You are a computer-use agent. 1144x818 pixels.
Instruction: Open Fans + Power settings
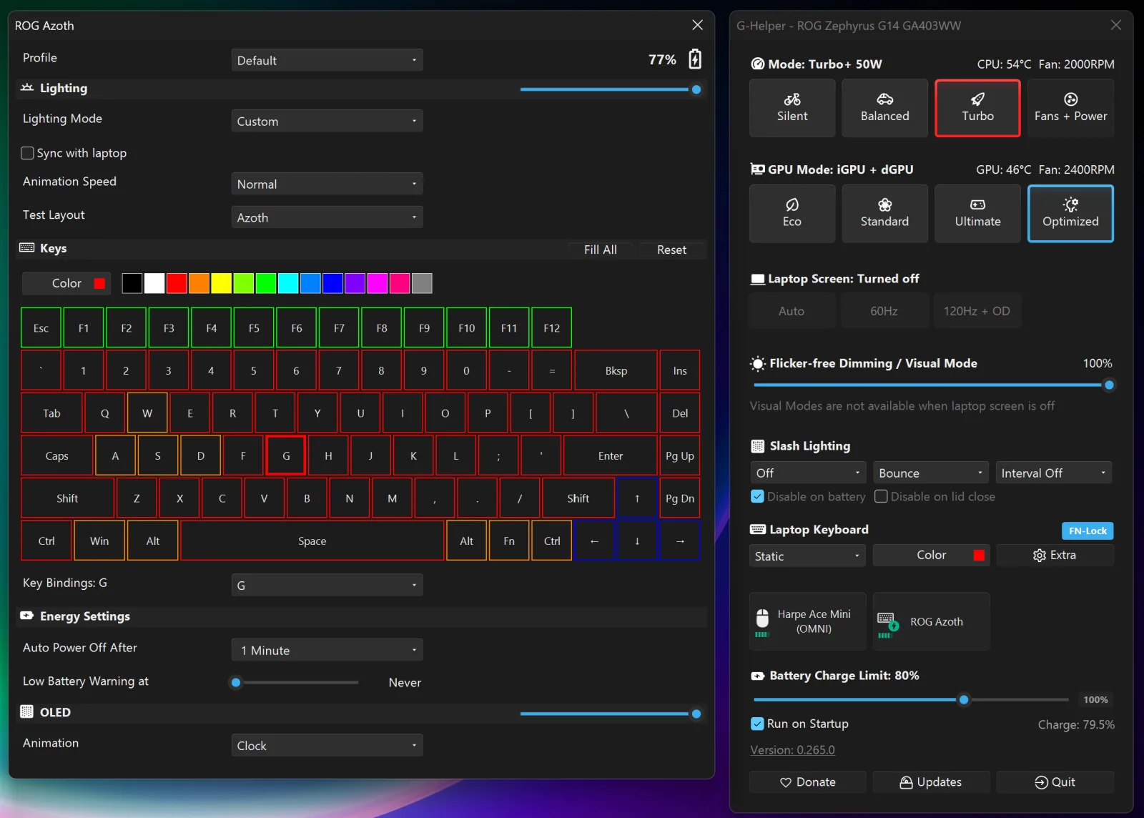(1070, 108)
